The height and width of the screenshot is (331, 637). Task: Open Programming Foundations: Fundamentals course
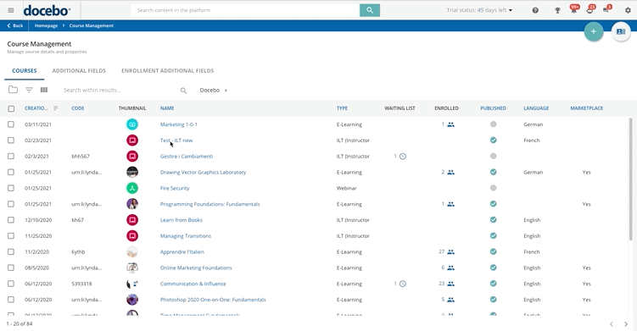pos(210,204)
